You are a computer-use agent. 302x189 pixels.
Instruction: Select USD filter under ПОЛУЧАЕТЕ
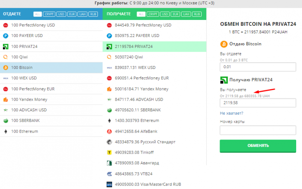pyautogui.click(x=165, y=14)
